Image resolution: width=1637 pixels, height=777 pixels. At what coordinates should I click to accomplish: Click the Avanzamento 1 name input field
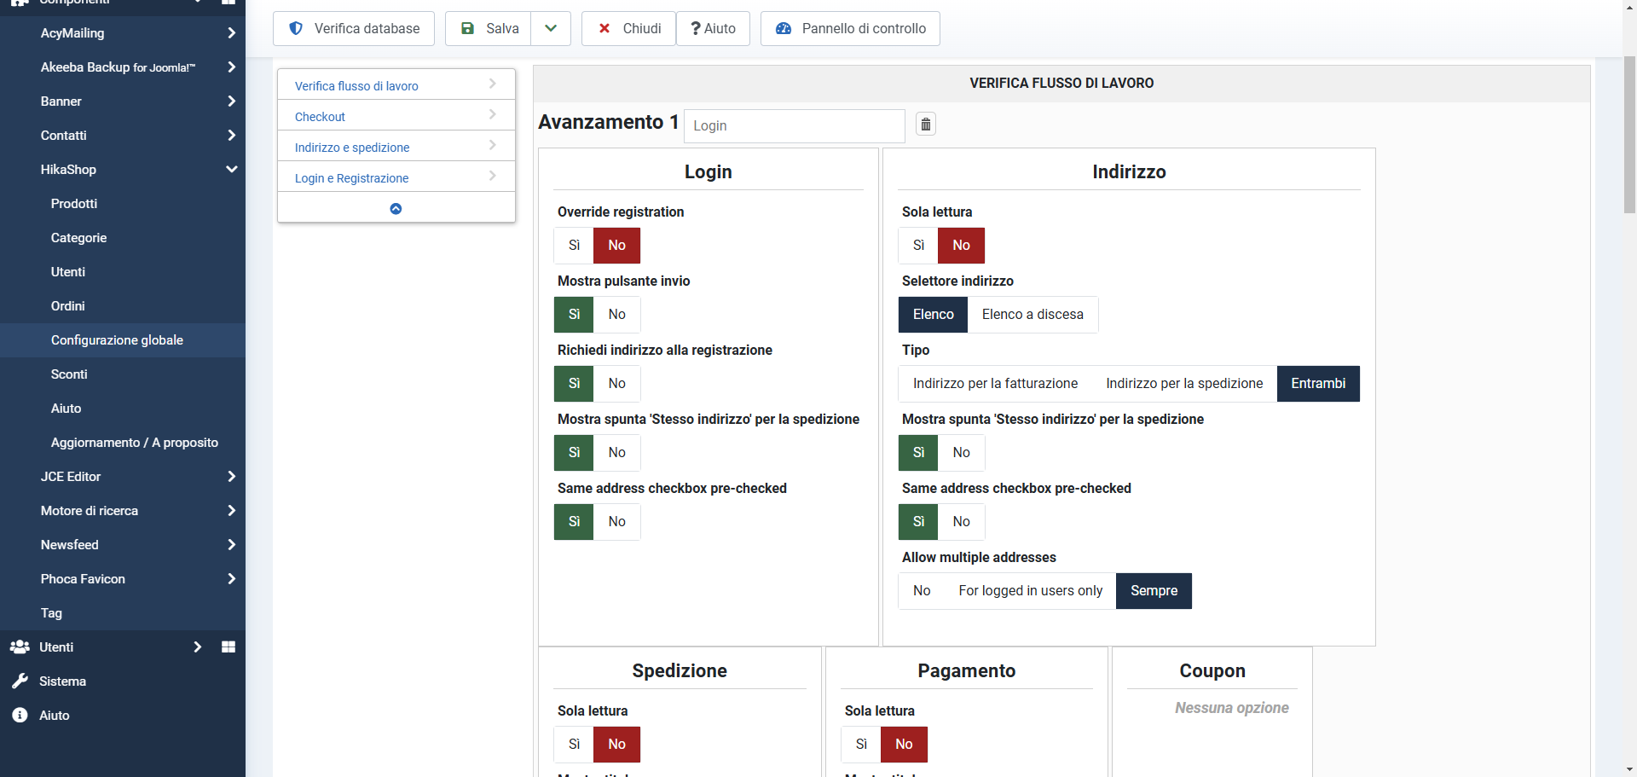tap(794, 126)
